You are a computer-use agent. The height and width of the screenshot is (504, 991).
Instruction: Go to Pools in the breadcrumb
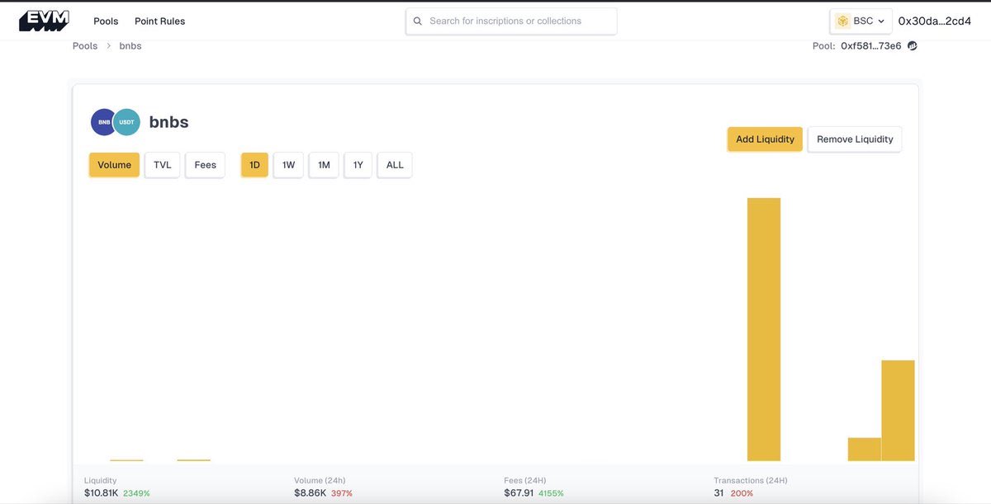[85, 46]
